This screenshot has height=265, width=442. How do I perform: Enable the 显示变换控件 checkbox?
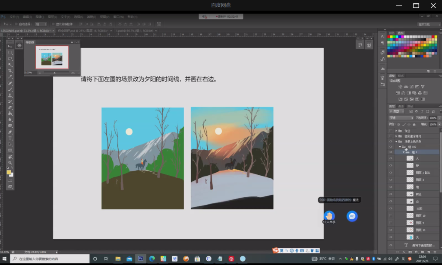click(53, 24)
